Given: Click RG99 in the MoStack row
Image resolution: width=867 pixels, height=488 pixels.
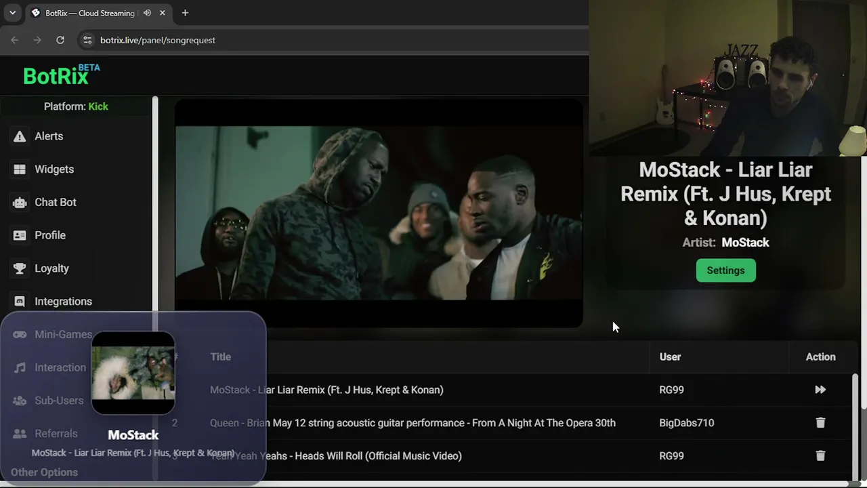Looking at the screenshot, I should 671,390.
